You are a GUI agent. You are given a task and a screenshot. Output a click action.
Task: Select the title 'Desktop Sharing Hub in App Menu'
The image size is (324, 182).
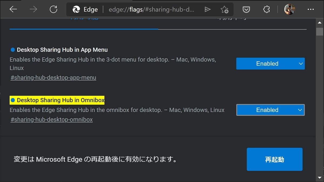coord(62,50)
